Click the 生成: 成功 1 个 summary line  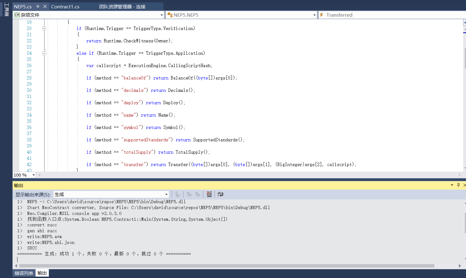click(104, 254)
